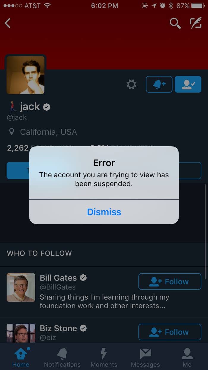The width and height of the screenshot is (208, 370).
Task: Open Biz Stone profile photo
Action: tap(21, 333)
